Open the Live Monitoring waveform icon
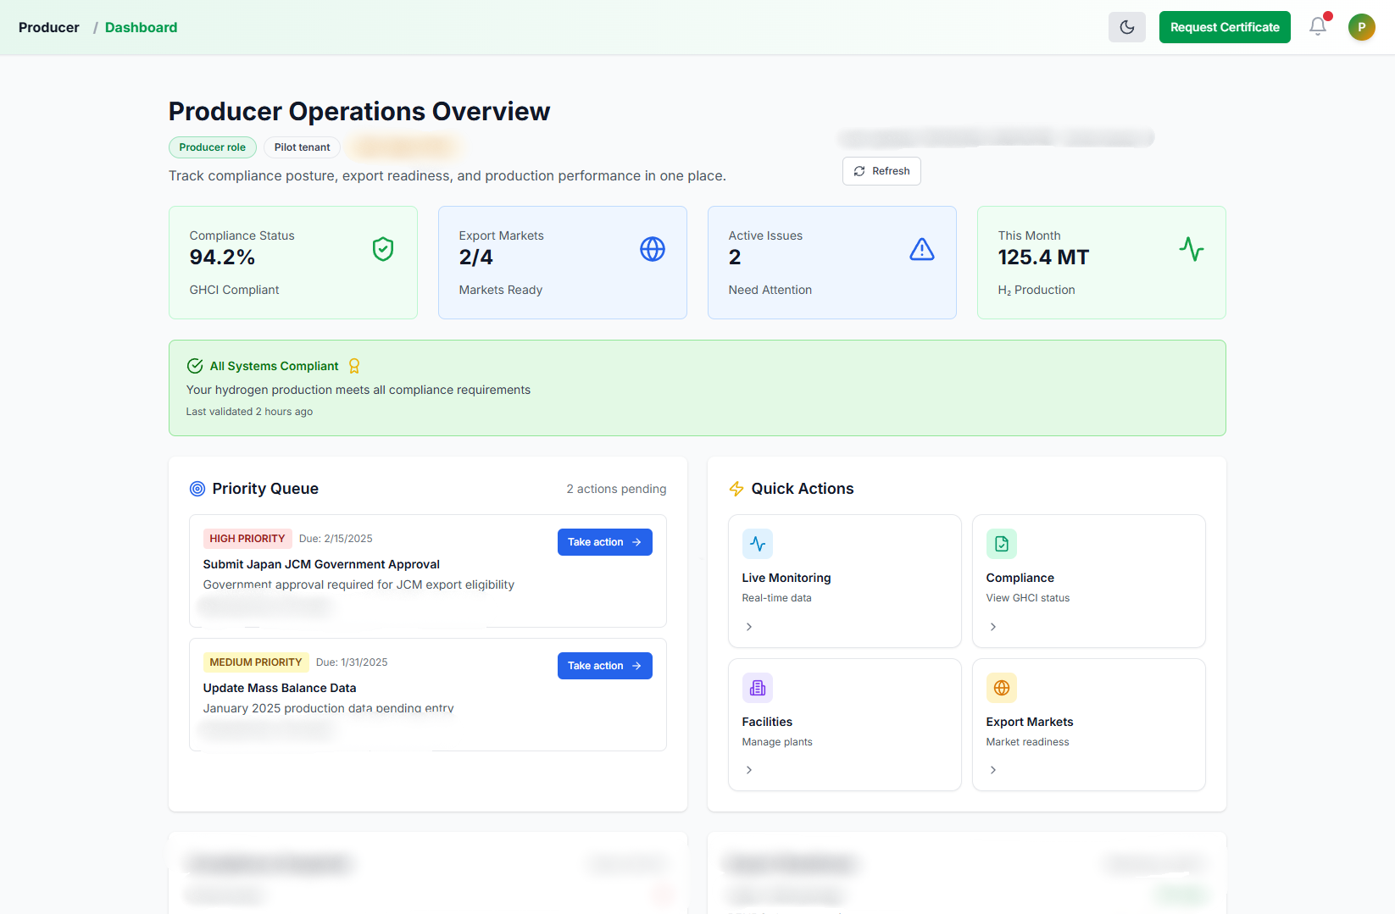Screen dimensions: 1395x914 pos(757,544)
